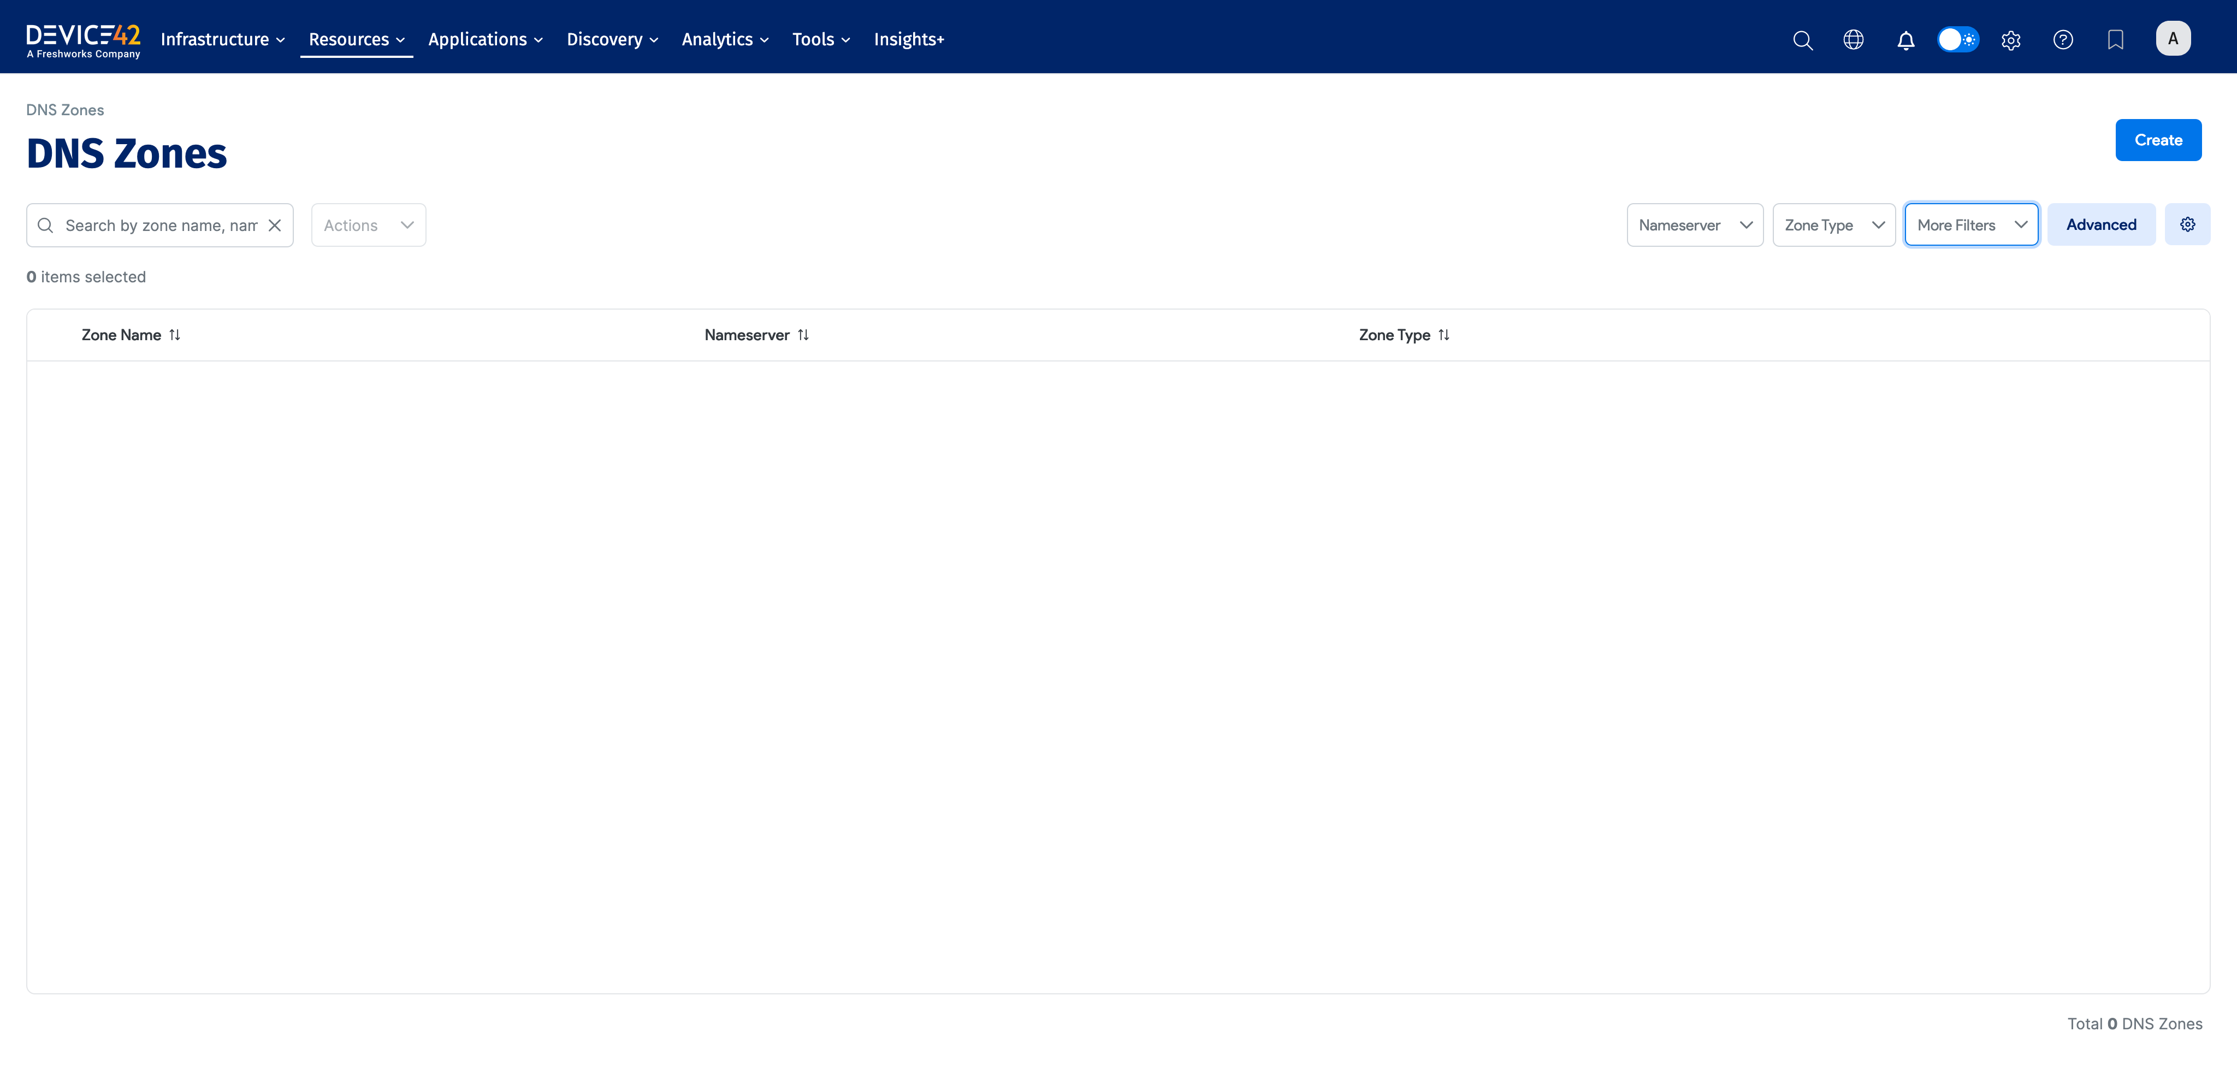
Task: Go to Insights+ page
Action: 908,39
